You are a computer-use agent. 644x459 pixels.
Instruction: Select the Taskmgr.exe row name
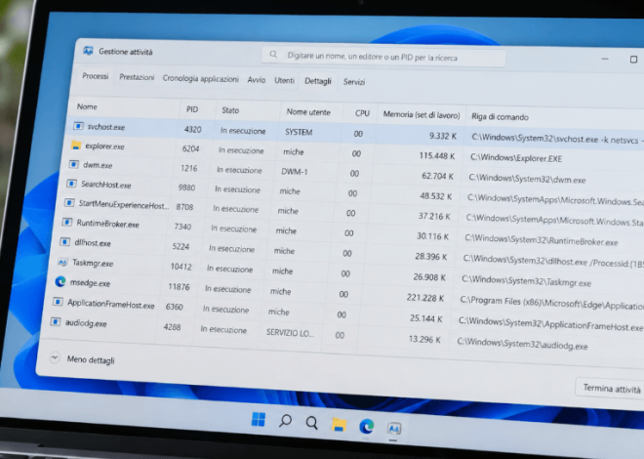93,263
